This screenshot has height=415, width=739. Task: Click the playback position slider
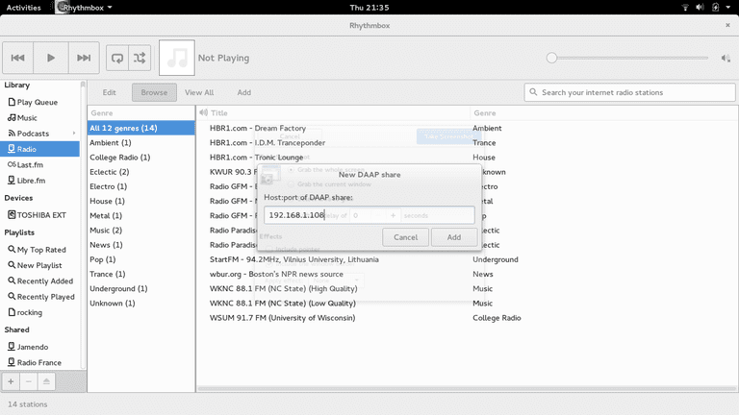click(627, 58)
